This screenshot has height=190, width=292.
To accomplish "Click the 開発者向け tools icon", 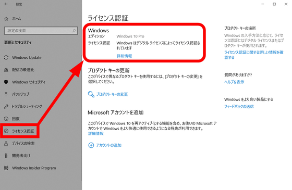I will click(6, 156).
